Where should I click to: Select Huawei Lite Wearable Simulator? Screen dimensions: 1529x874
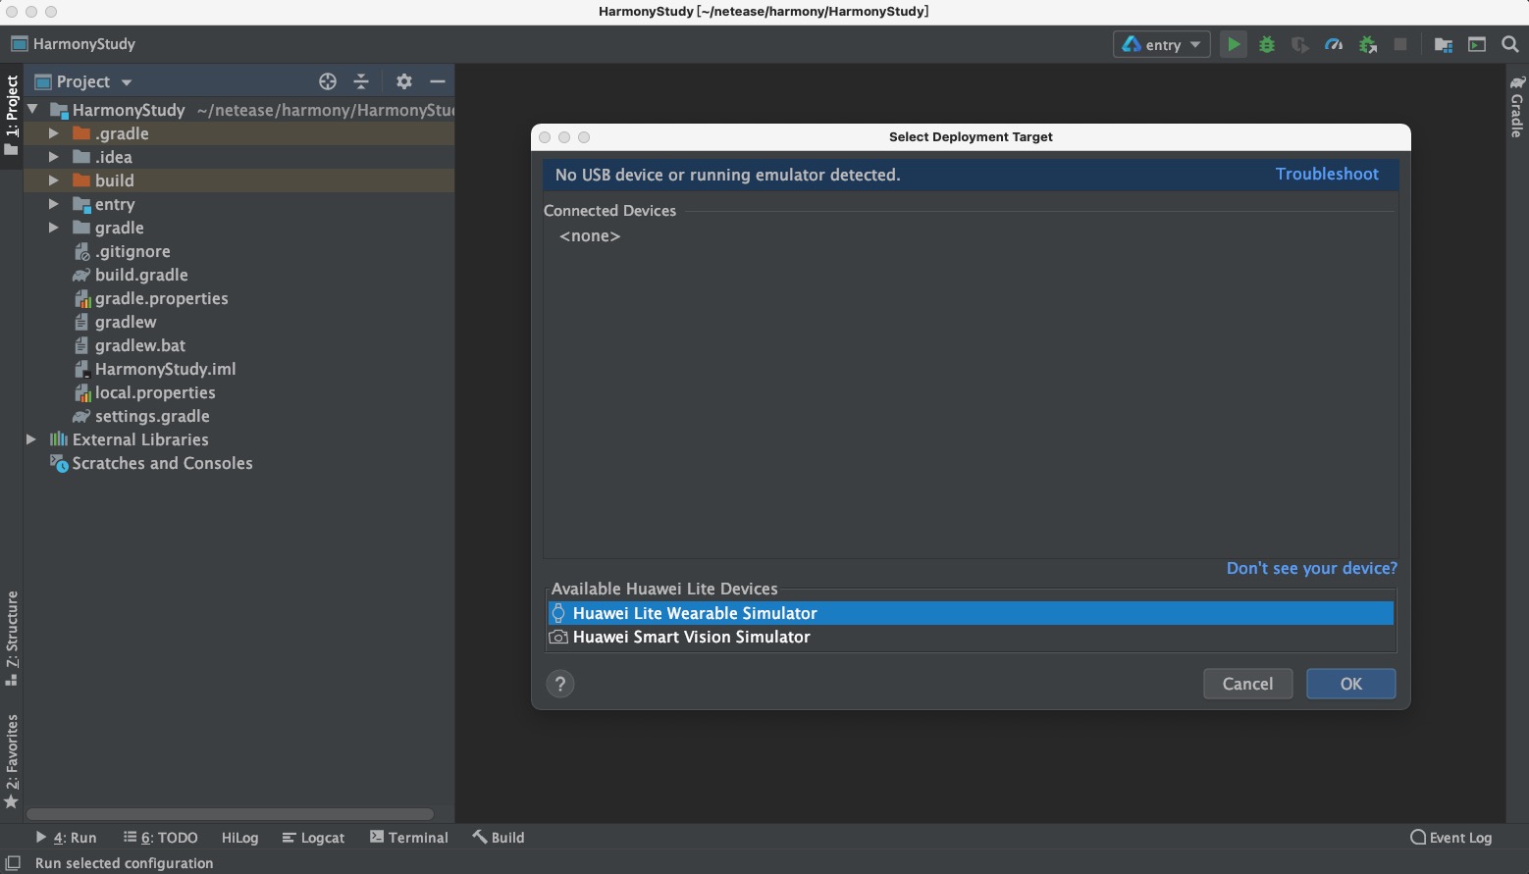pyautogui.click(x=971, y=613)
